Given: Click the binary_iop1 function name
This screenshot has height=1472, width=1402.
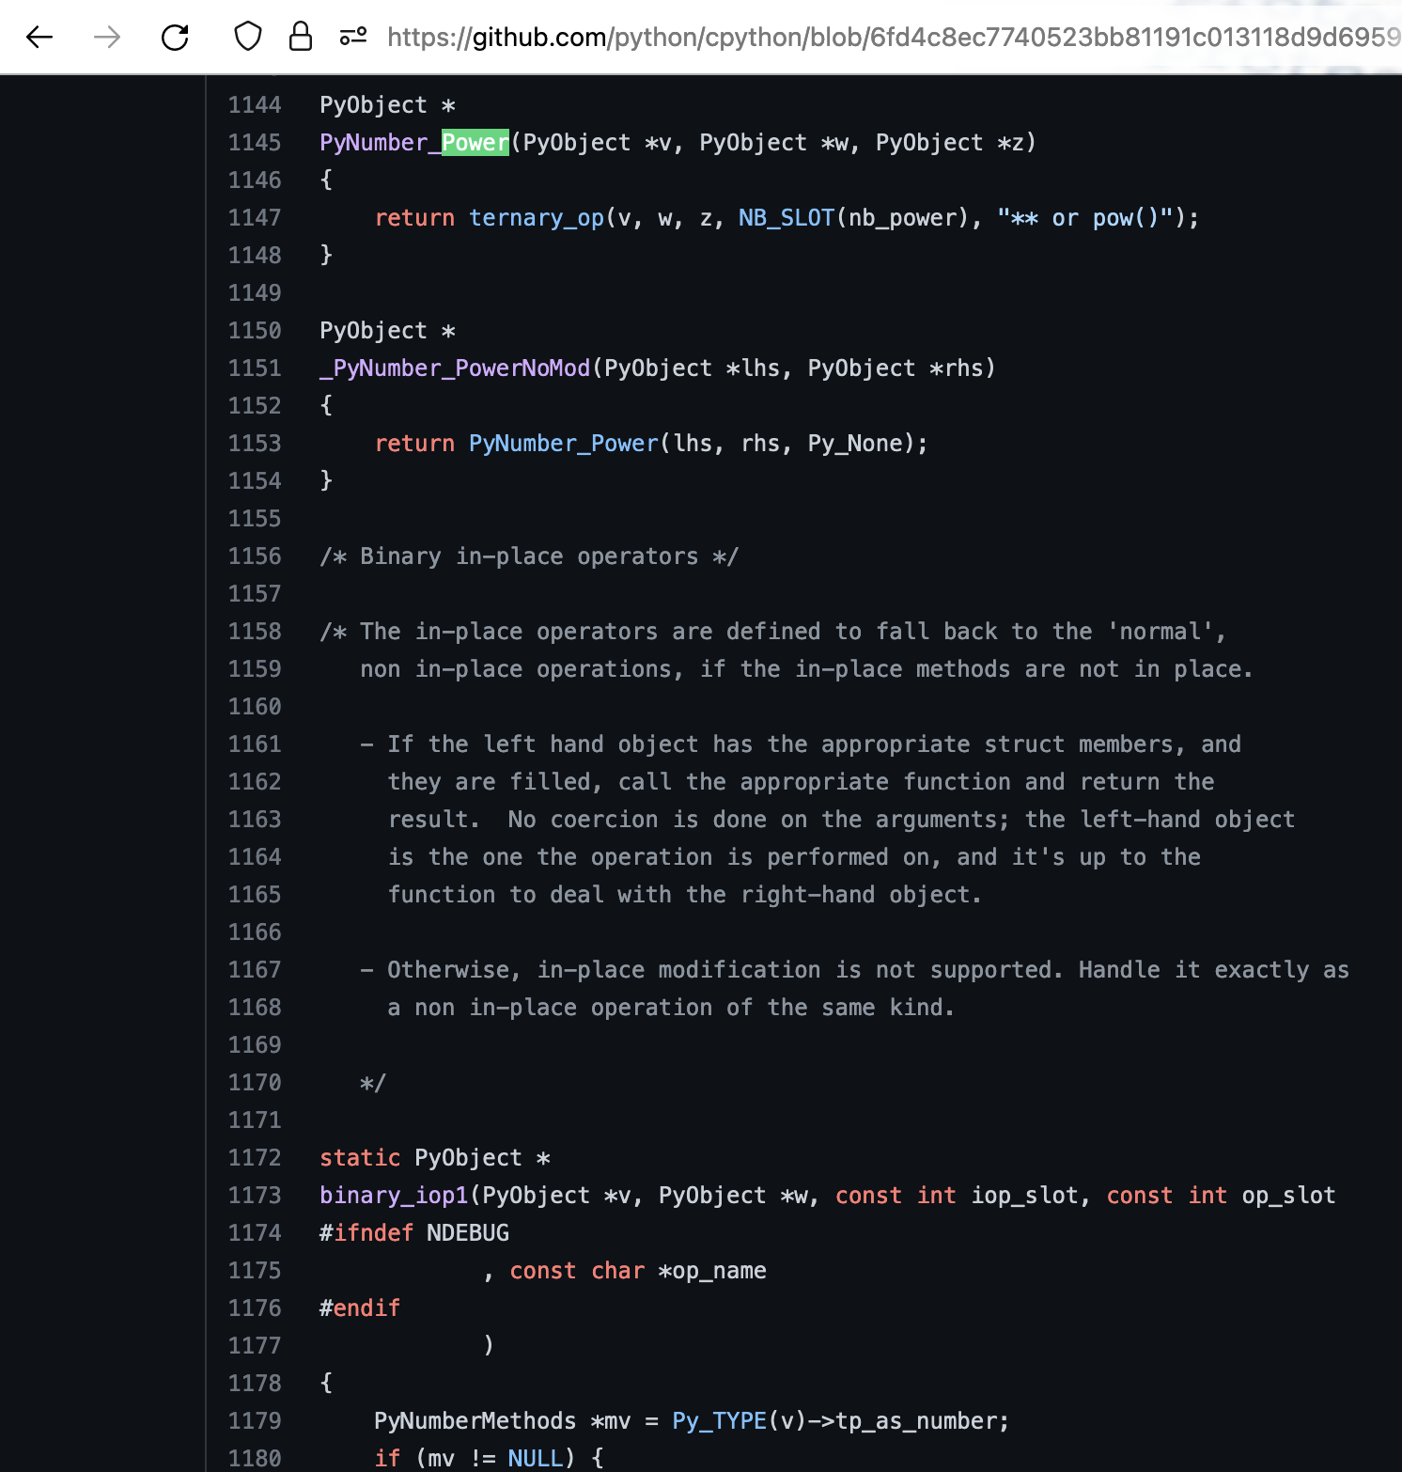Looking at the screenshot, I should coord(394,1196).
